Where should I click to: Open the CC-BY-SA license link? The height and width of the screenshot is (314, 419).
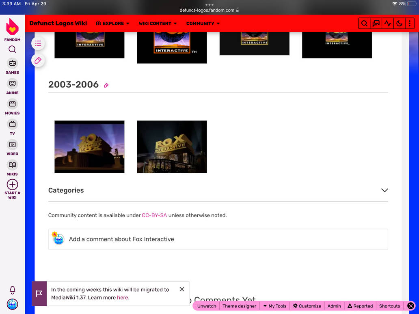coord(154,215)
